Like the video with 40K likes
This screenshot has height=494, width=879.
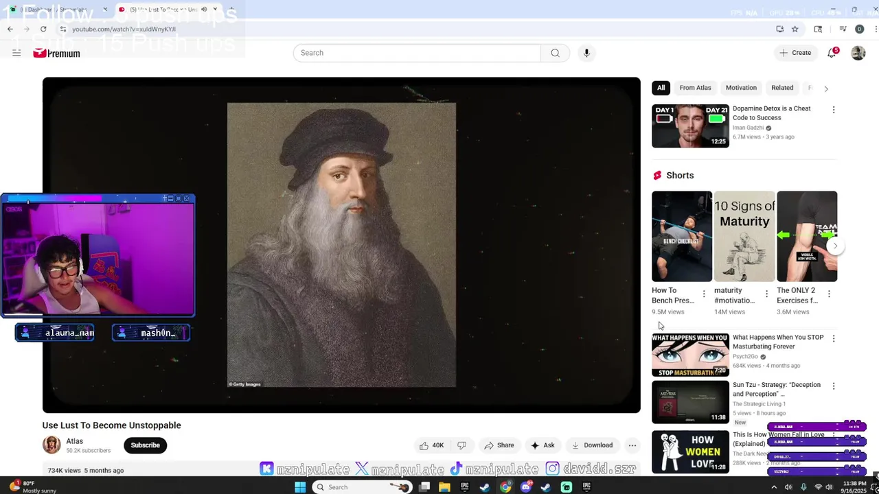432,445
